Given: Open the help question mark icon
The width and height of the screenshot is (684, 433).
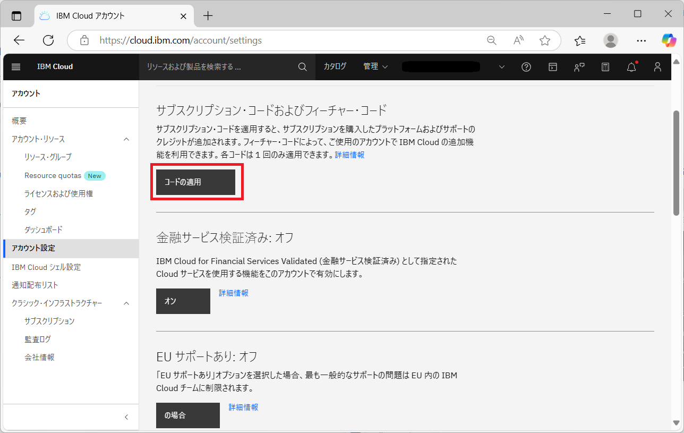Looking at the screenshot, I should point(526,66).
